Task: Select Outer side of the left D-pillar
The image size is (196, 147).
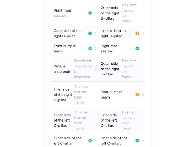Action: (x=62, y=120)
